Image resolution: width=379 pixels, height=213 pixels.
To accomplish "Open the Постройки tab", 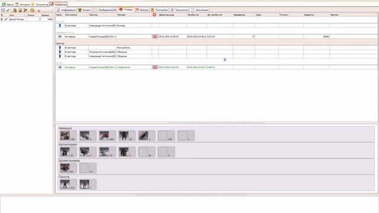I will pyautogui.click(x=159, y=10).
